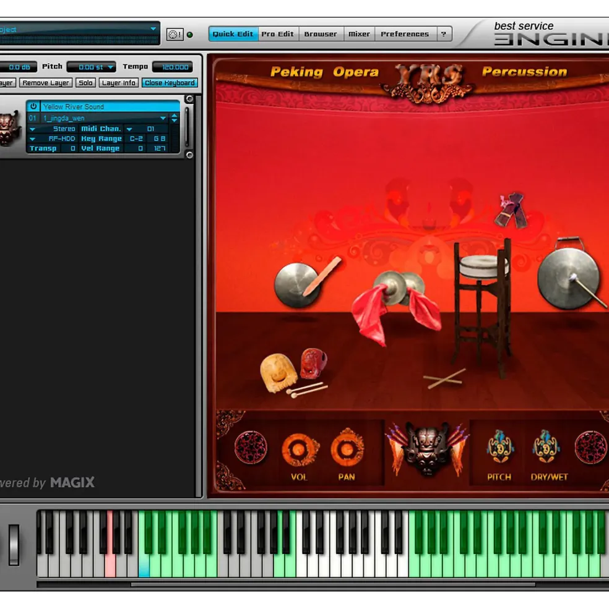Click the green MIDI activity indicator

190,35
